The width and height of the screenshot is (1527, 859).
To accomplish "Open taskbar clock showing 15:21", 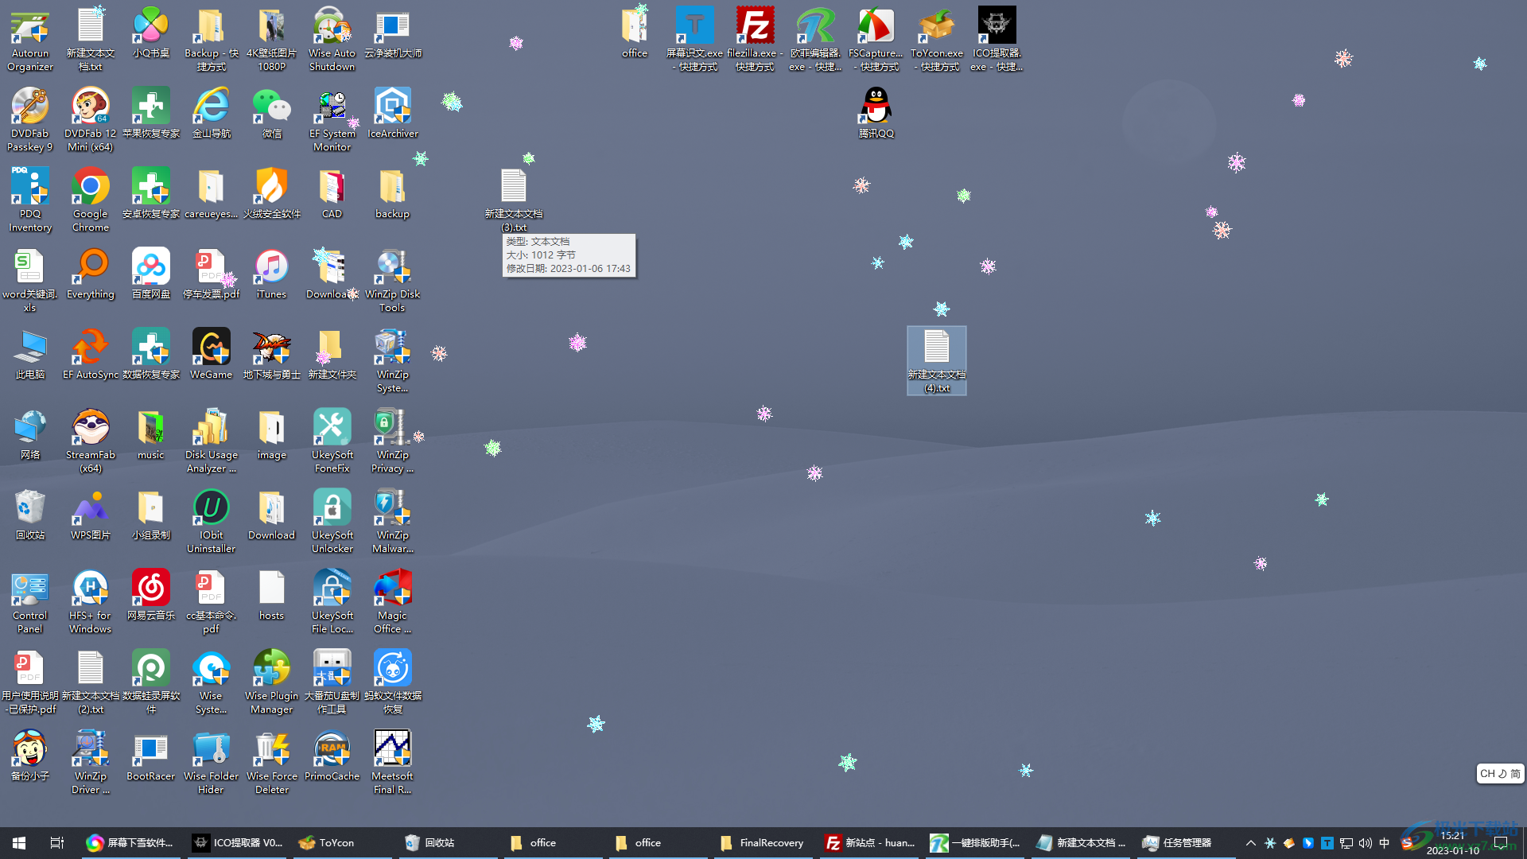I will coord(1453,843).
